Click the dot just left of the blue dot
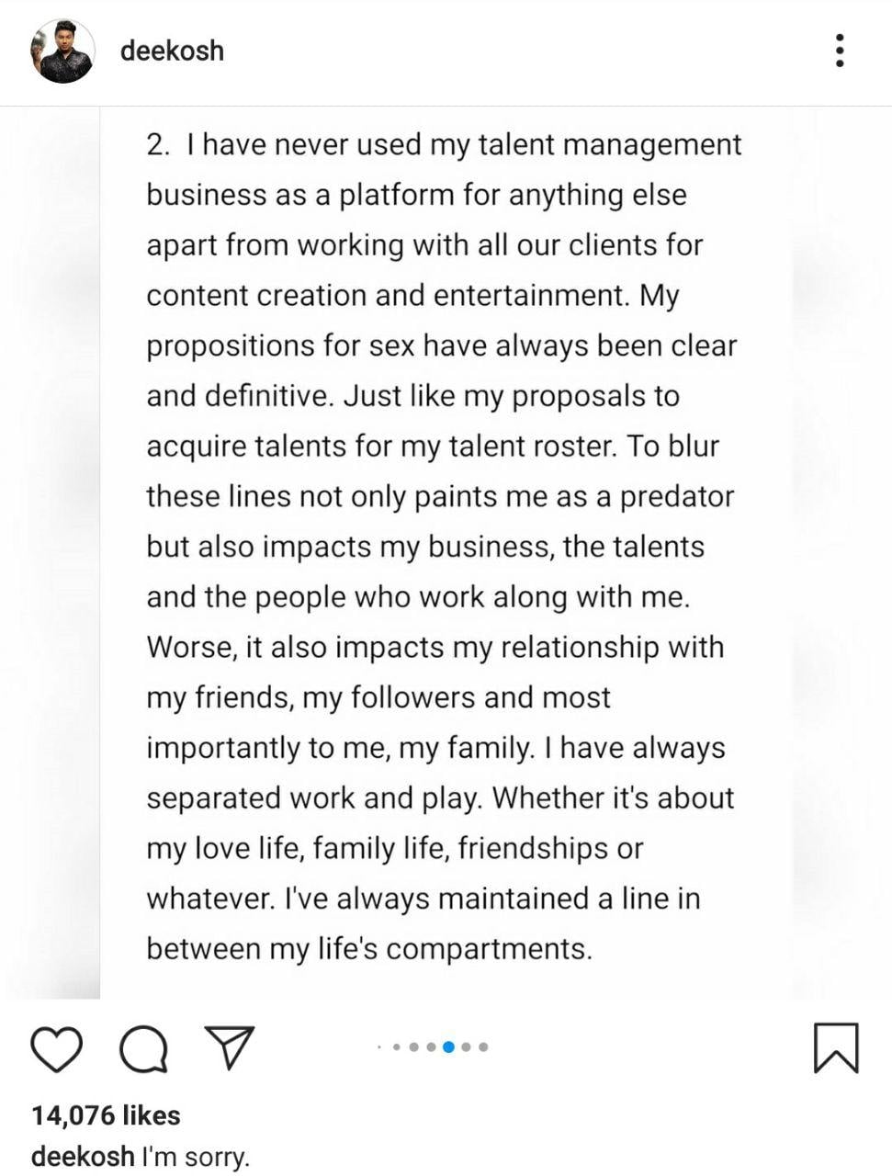The width and height of the screenshot is (892, 1176). click(x=431, y=1046)
